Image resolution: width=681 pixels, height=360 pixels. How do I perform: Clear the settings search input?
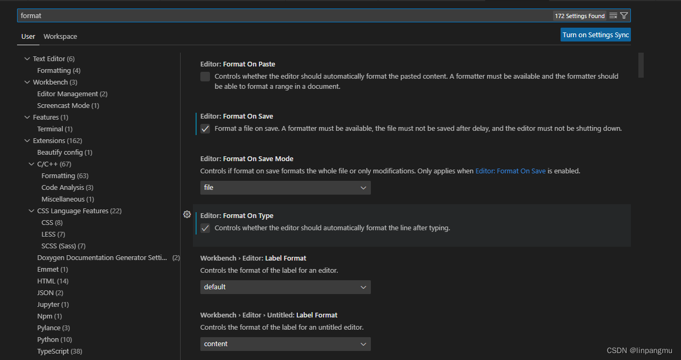pyautogui.click(x=613, y=16)
